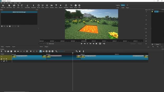The height and width of the screenshot is (92, 164).
Task: Zoom in the timeline
Action: click(77, 51)
